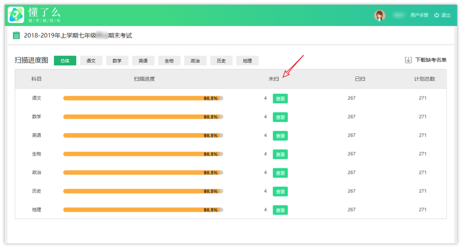Click the 地理 scan progress bar
Viewport: 462px width, 248px height.
pyautogui.click(x=143, y=210)
